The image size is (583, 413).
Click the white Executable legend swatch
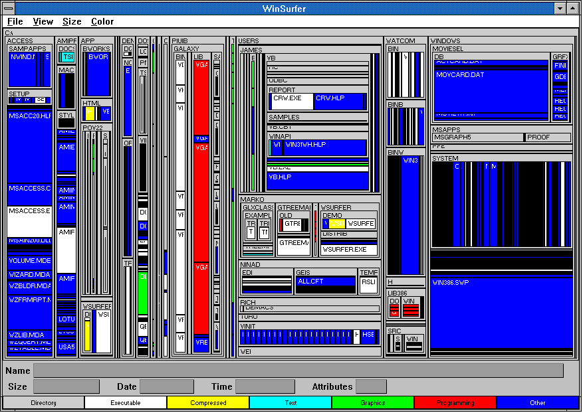pyautogui.click(x=126, y=402)
